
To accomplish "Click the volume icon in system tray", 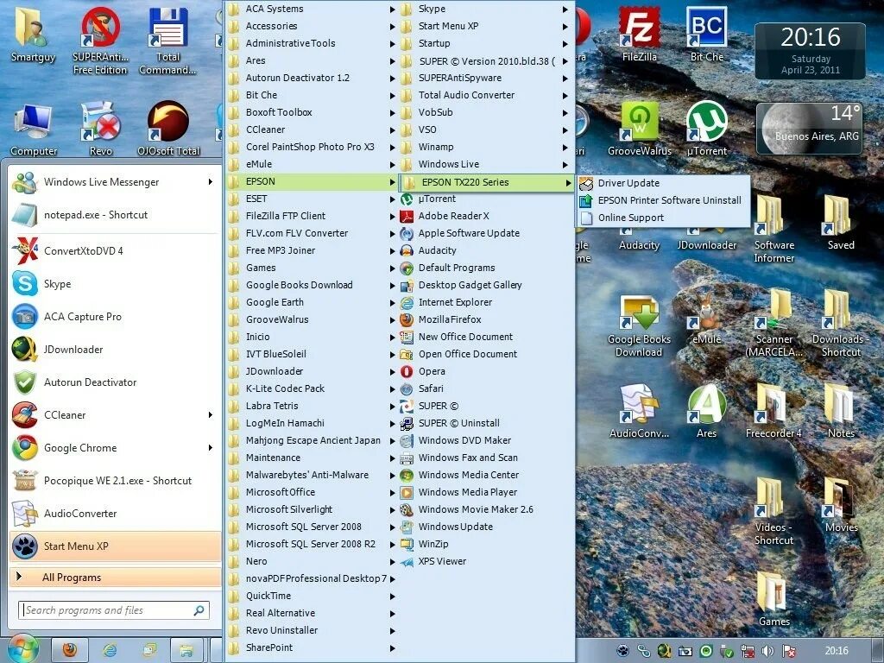I will click(x=767, y=651).
